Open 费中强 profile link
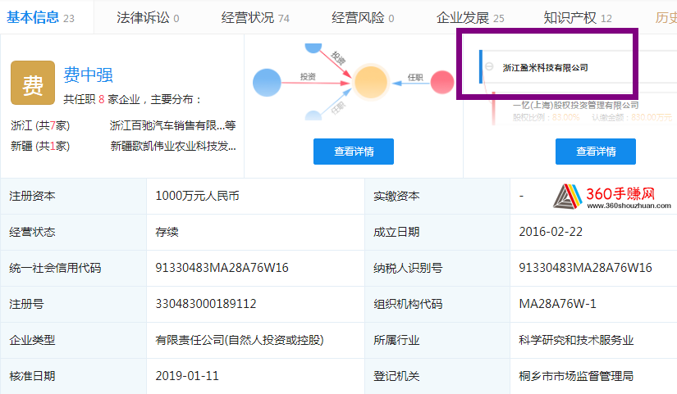 pyautogui.click(x=88, y=75)
